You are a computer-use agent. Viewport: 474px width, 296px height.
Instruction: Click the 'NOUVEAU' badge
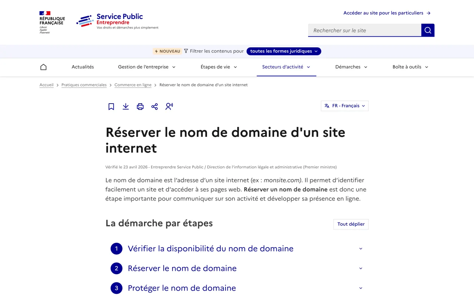pos(167,51)
